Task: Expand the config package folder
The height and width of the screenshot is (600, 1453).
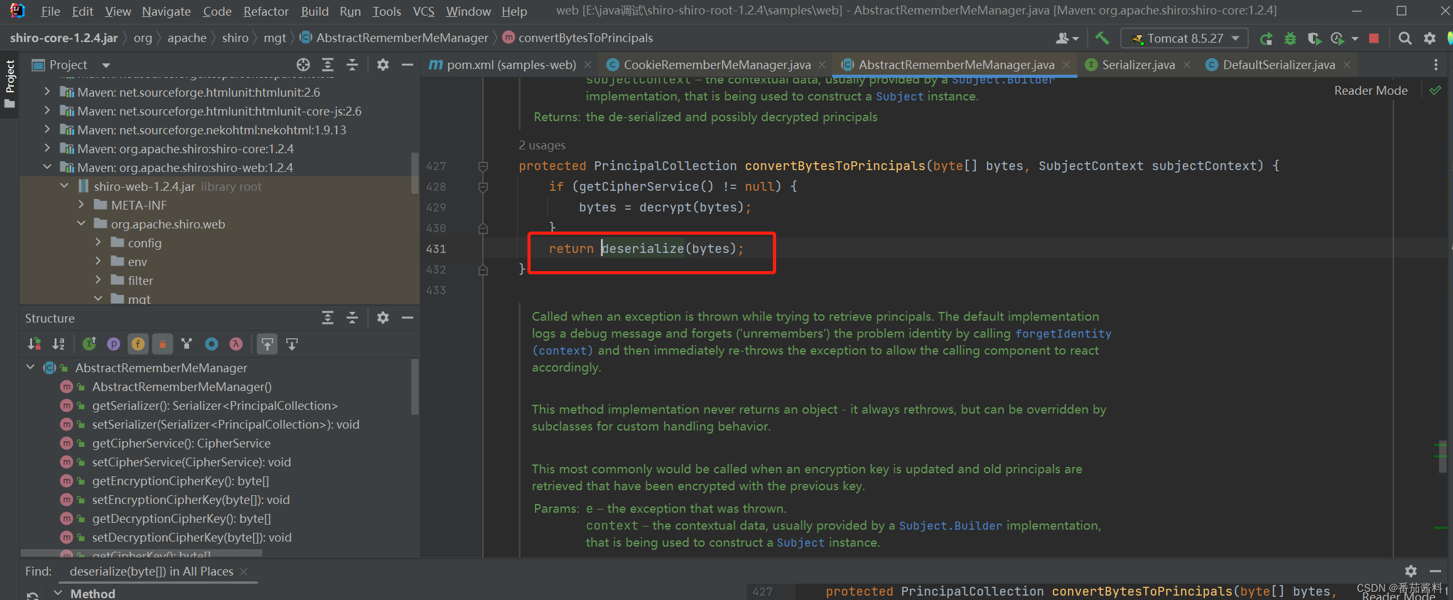Action: [x=98, y=242]
